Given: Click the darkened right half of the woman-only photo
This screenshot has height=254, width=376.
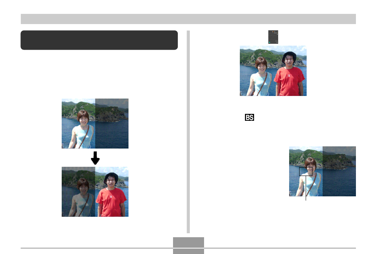Looking at the screenshot, I should tap(112, 123).
